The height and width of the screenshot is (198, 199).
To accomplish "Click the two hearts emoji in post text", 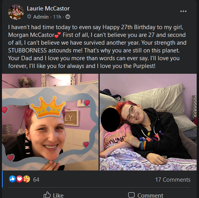I will [x=58, y=35].
